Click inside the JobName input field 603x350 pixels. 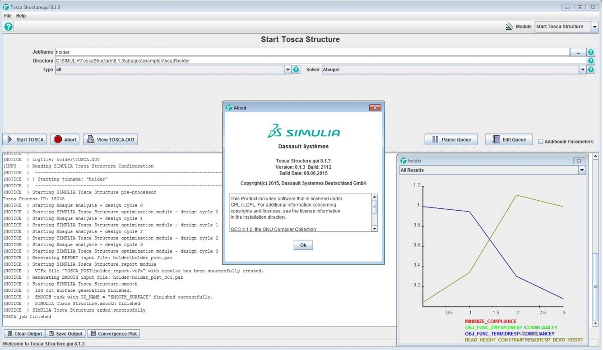tap(311, 52)
